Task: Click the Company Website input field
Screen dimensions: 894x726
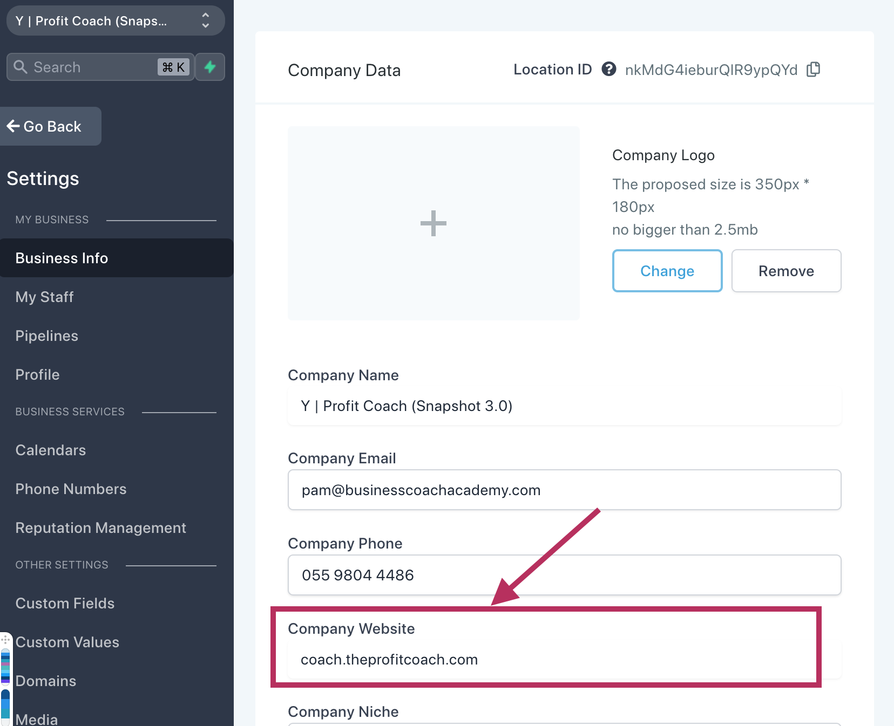Action: pos(565,659)
